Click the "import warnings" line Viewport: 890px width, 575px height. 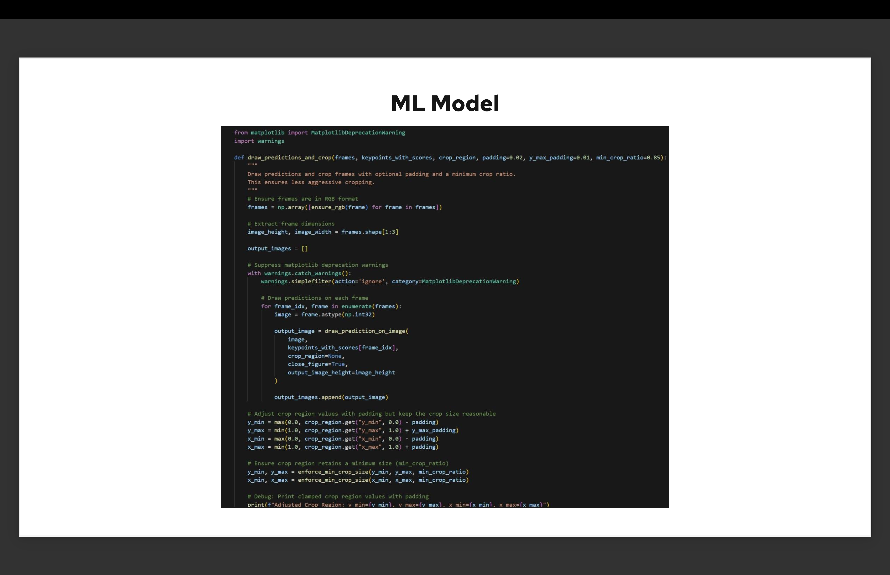259,141
